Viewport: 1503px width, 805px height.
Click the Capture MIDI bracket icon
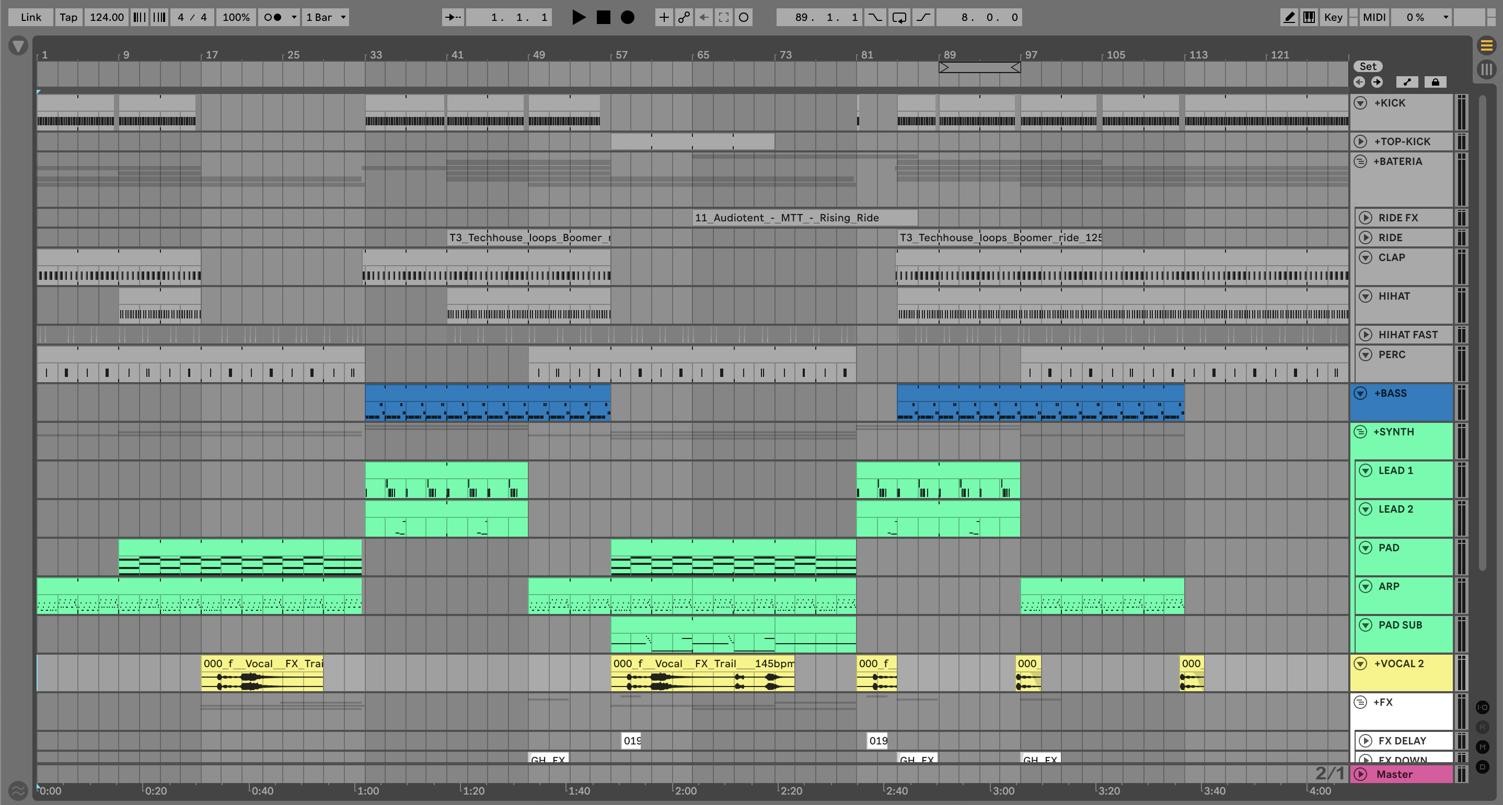[x=723, y=17]
